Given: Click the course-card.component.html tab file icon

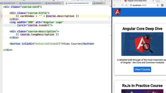Looking at the screenshot, I should click(66, 3).
